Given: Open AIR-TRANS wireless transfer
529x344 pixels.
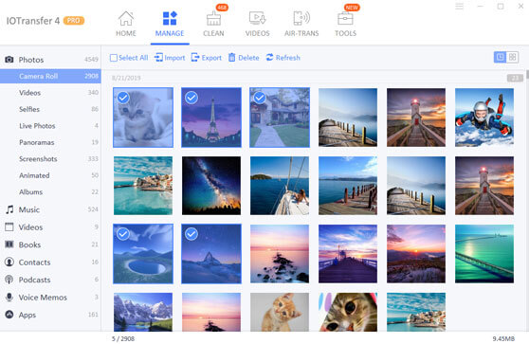Looking at the screenshot, I should point(301,24).
